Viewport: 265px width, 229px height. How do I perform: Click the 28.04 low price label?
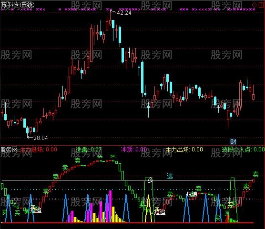point(41,138)
